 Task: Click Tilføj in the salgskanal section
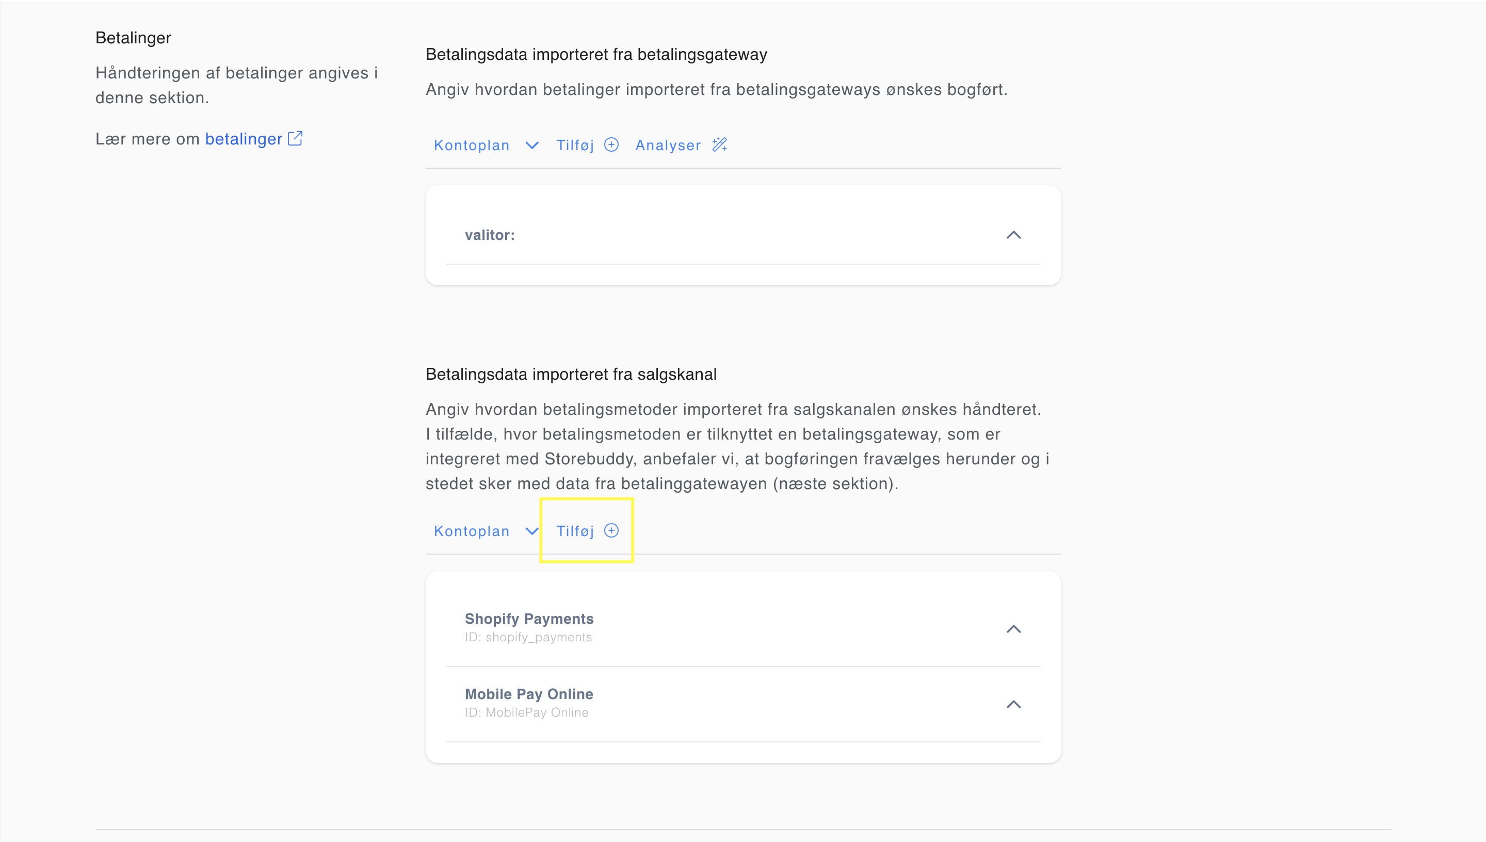click(587, 530)
